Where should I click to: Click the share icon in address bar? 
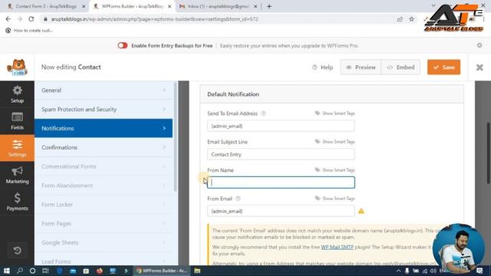click(x=400, y=19)
